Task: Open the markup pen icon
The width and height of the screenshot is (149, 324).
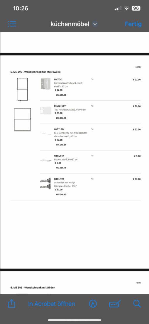Action: 93,304
